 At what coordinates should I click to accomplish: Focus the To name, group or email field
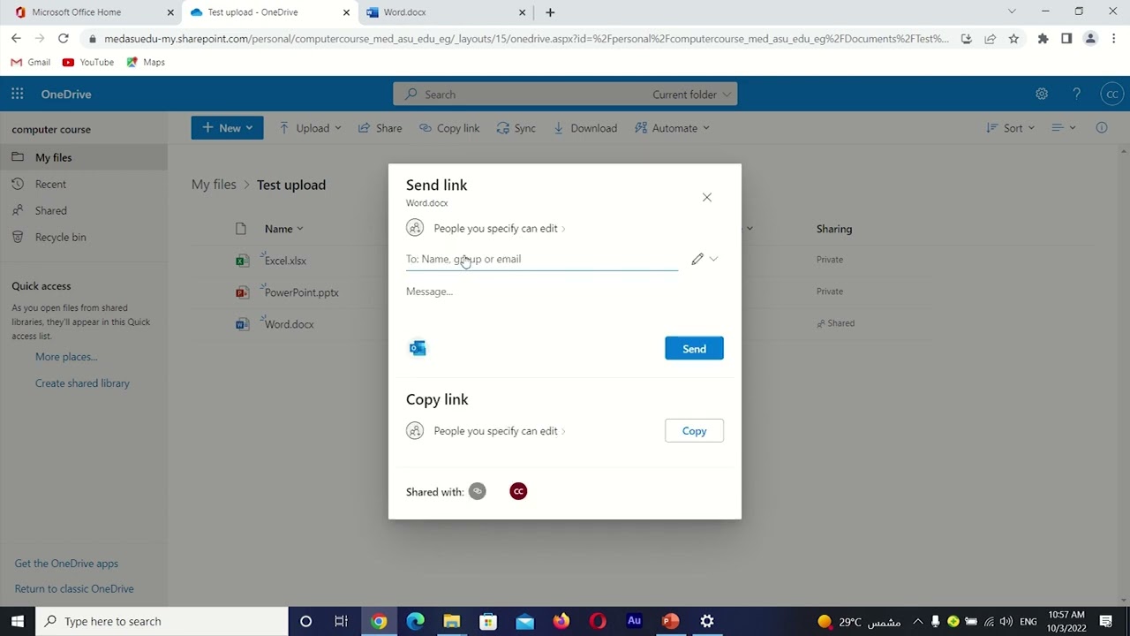[x=542, y=259]
